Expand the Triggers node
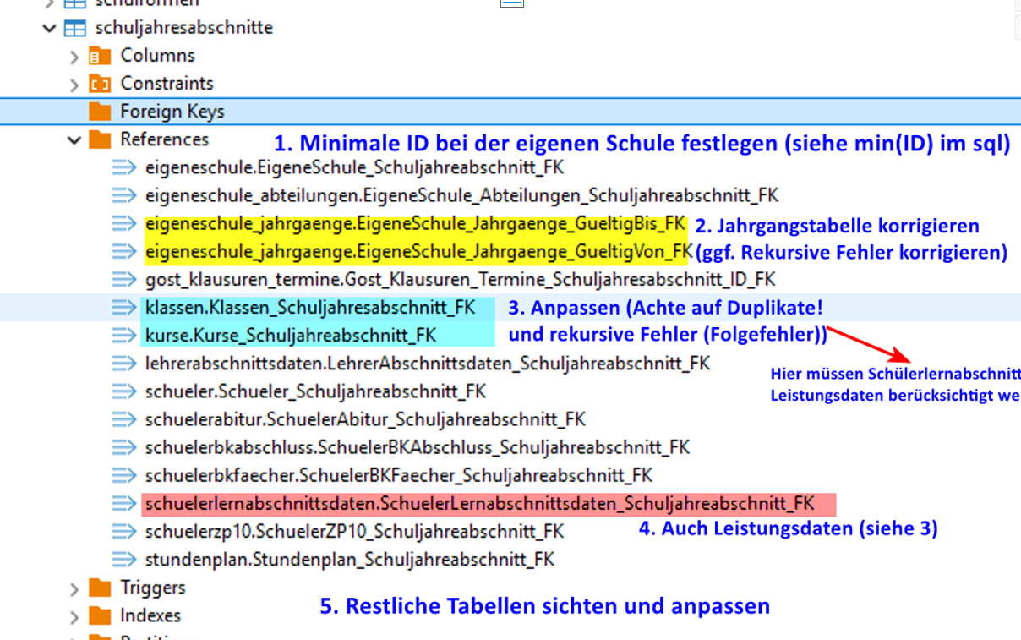Viewport: 1021px width, 640px height. click(x=74, y=588)
